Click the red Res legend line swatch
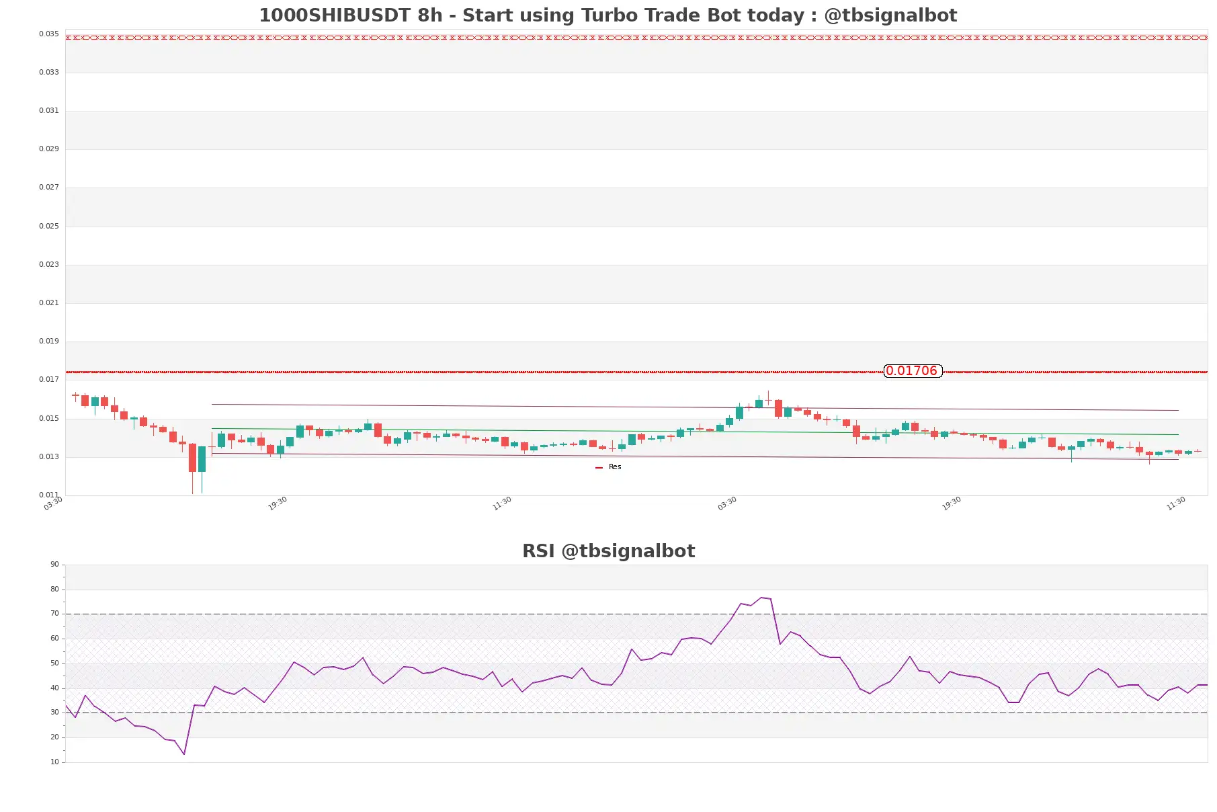This screenshot has width=1217, height=812. point(599,468)
